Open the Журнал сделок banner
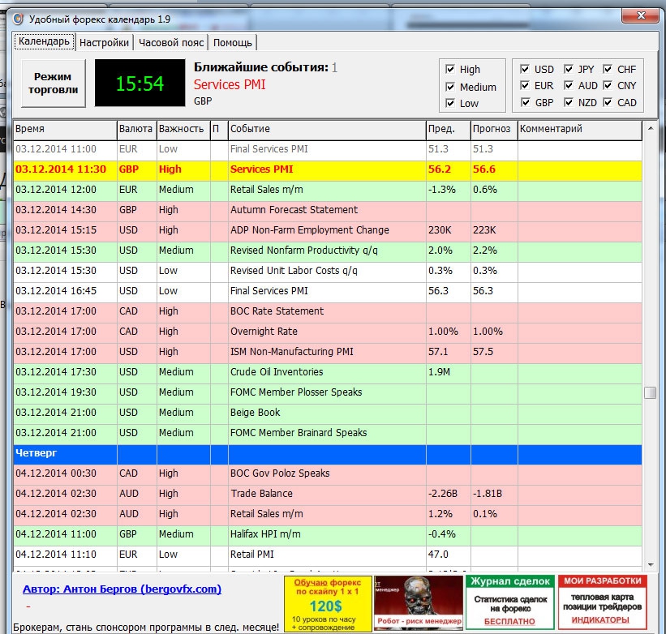 509,603
